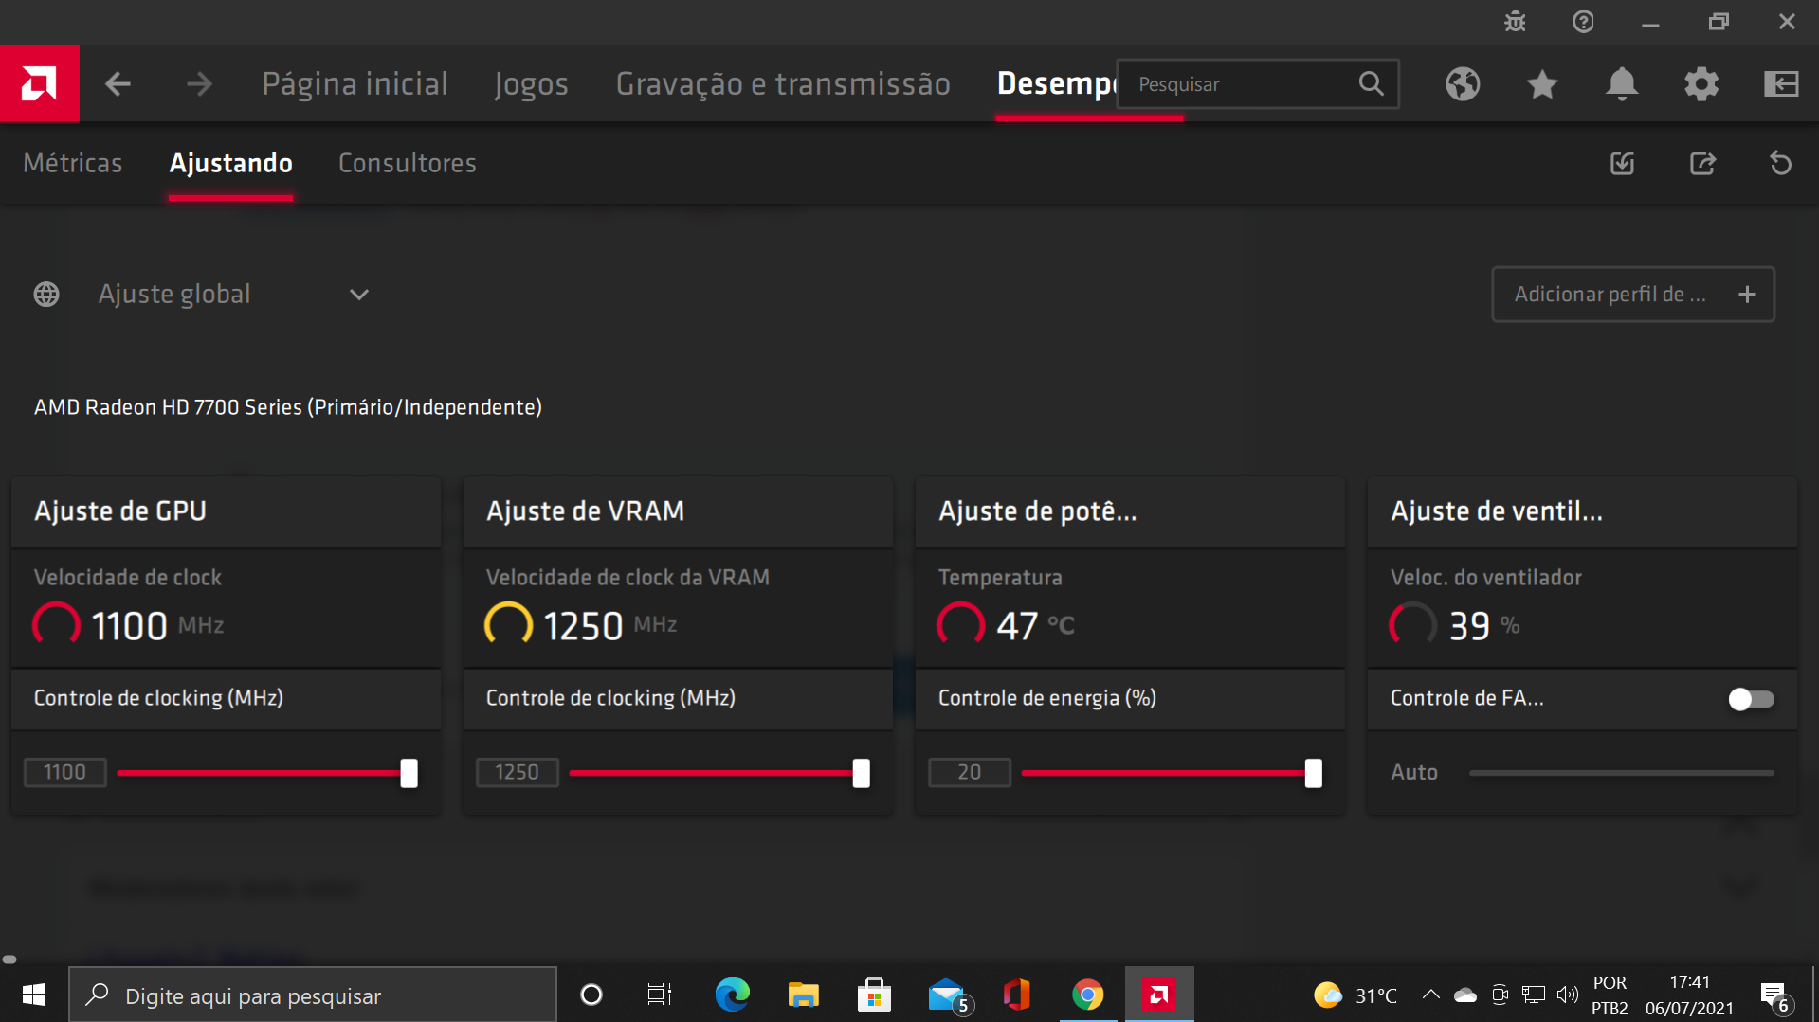Image resolution: width=1819 pixels, height=1022 pixels.
Task: Click the import profile icon
Action: (1623, 163)
